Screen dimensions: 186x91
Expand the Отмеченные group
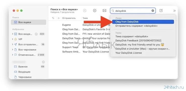(13, 55)
